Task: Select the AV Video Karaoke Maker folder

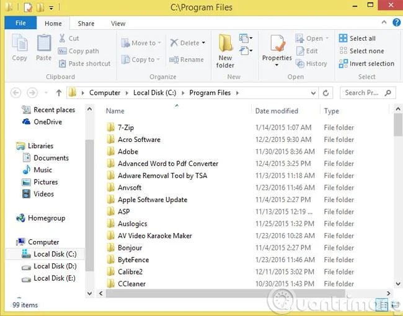Action: point(155,235)
